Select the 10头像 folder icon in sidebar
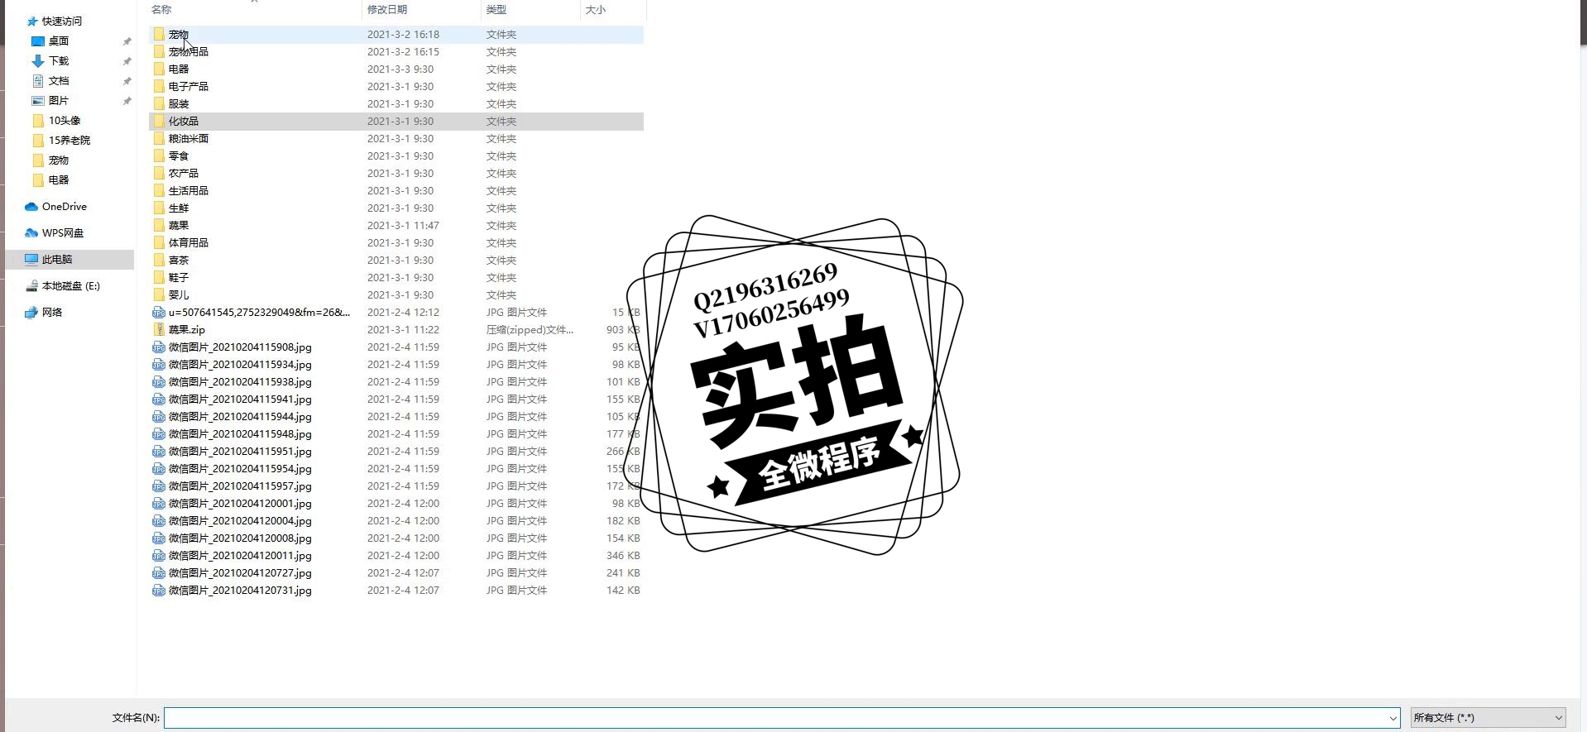 click(37, 121)
